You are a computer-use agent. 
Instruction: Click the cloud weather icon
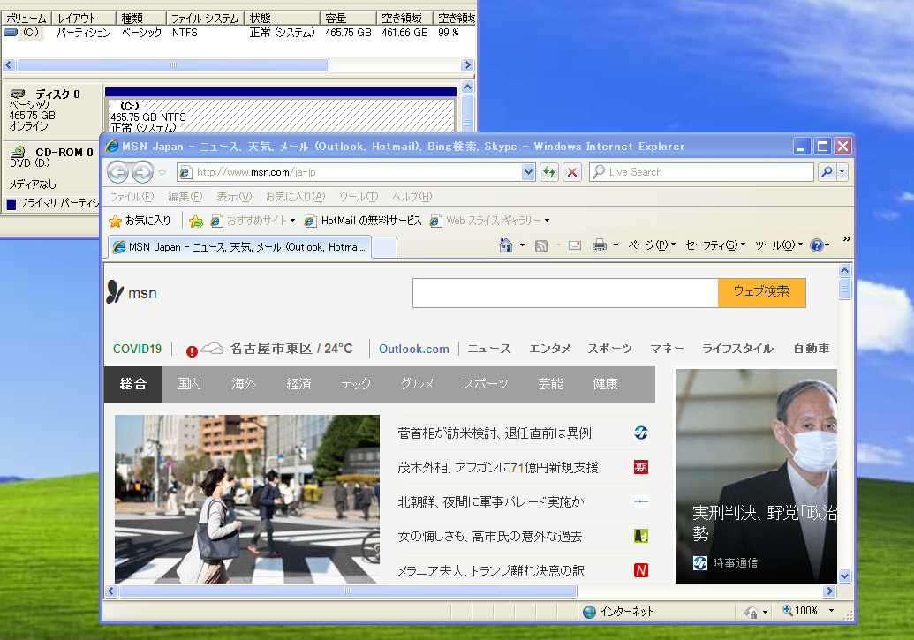[212, 349]
